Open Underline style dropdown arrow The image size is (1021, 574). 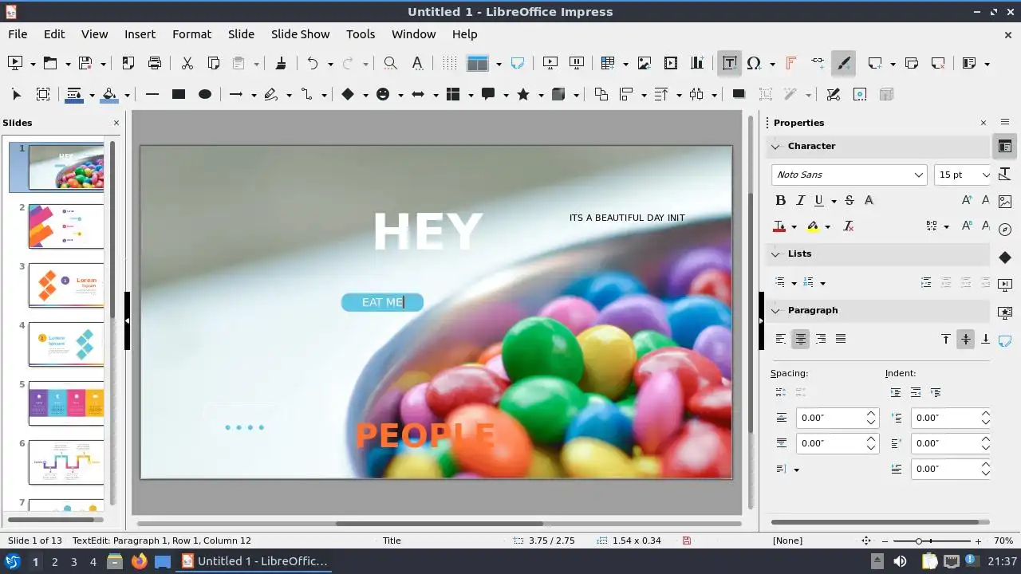coord(834,201)
